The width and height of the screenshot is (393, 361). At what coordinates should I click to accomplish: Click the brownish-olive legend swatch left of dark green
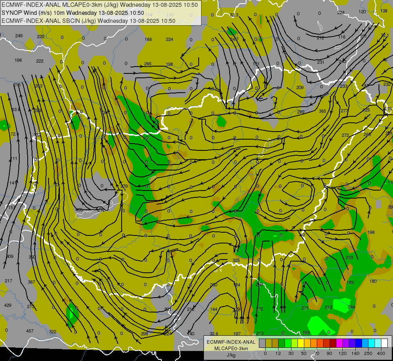[275, 343]
